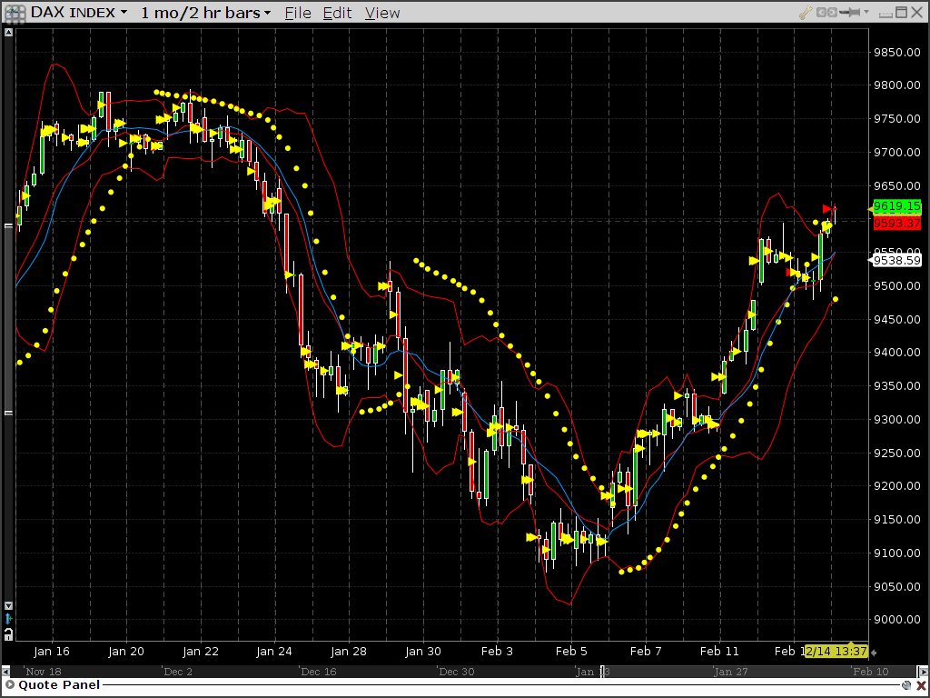The height and width of the screenshot is (698, 930).
Task: Click the chart grid icon in title bar
Action: (x=15, y=13)
